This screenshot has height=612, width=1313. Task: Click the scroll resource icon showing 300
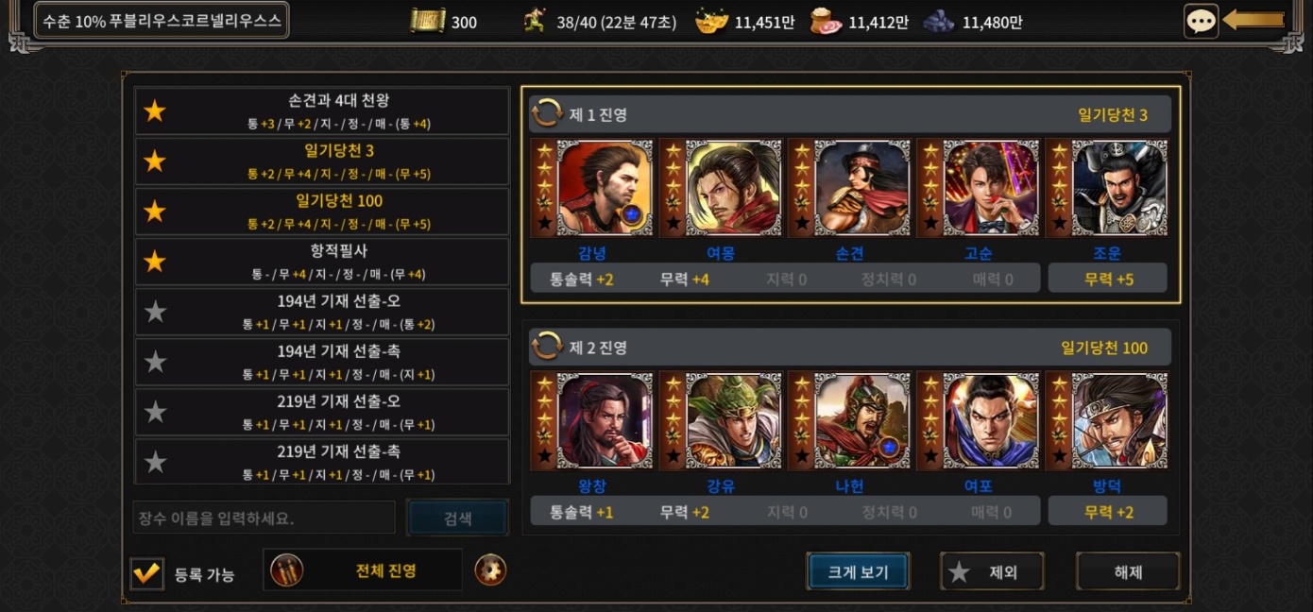[x=428, y=21]
